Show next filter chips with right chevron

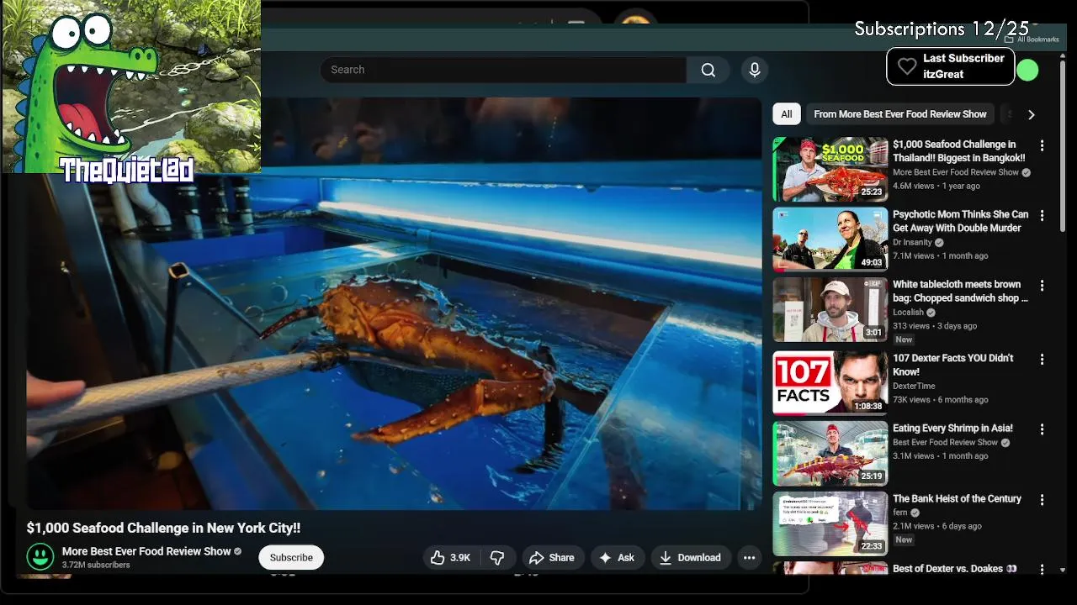(1031, 114)
